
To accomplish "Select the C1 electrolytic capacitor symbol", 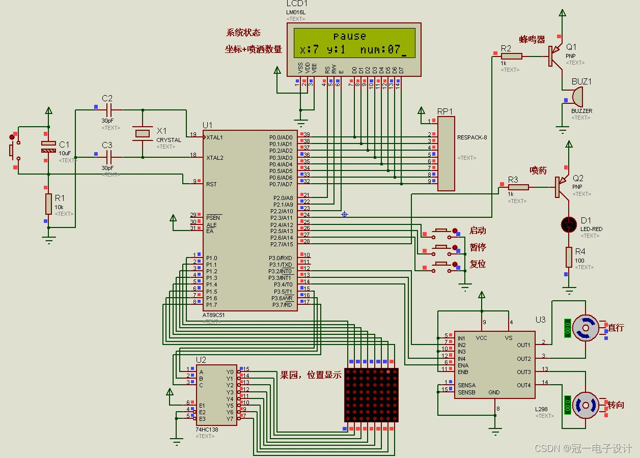I will pyautogui.click(x=48, y=148).
